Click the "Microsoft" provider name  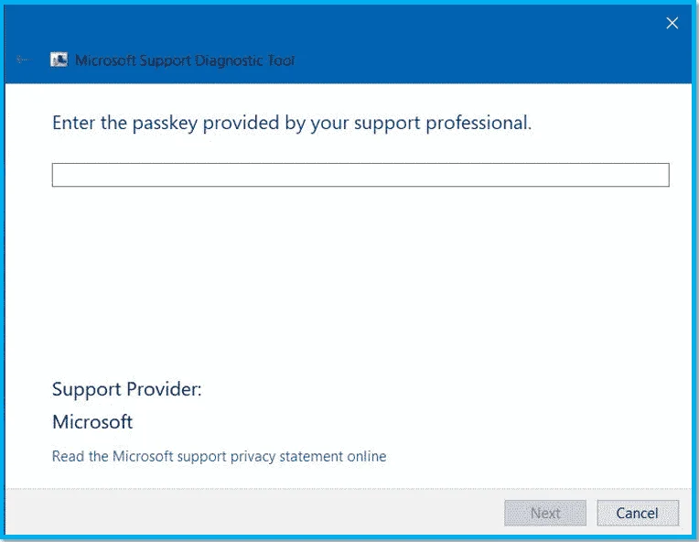92,422
